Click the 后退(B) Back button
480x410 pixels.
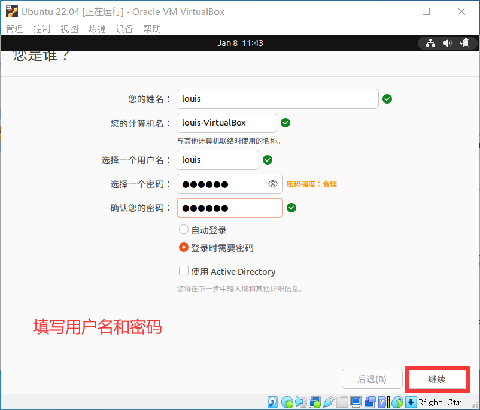(x=372, y=379)
